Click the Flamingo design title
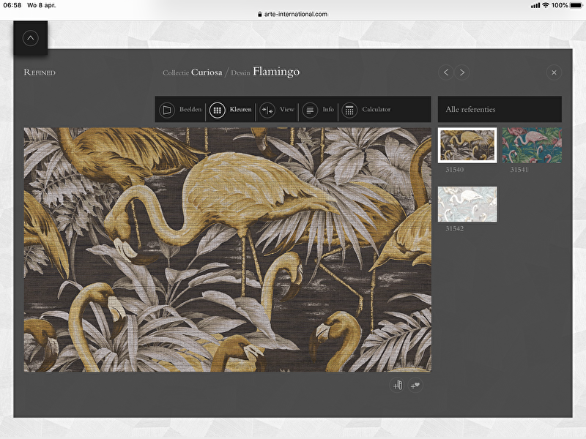Viewport: 586px width, 439px height. [276, 71]
